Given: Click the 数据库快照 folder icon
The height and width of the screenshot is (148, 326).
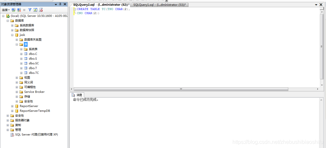Looking at the screenshot, I should click(17, 30).
